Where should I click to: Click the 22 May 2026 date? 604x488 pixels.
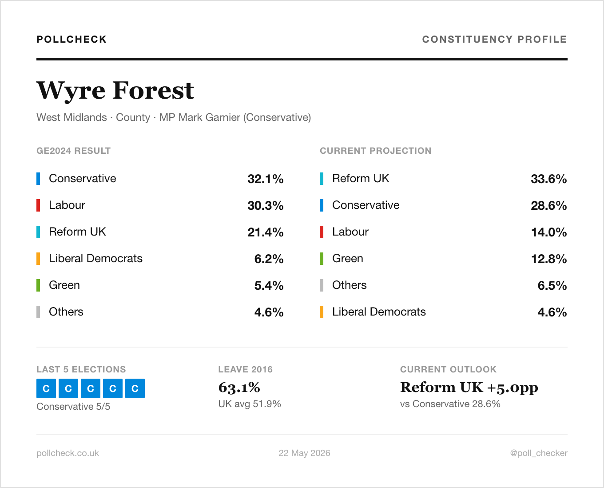pos(304,453)
